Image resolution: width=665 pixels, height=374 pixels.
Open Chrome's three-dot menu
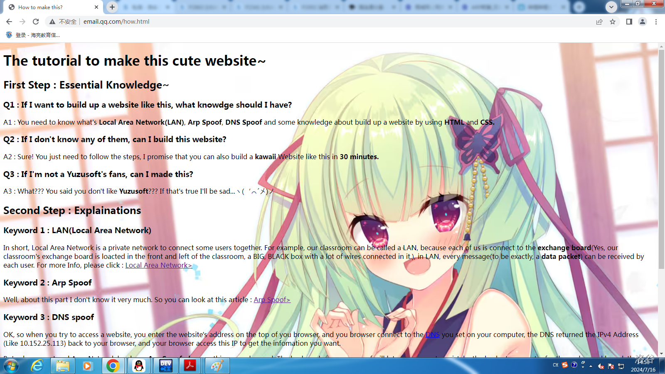[x=656, y=22]
